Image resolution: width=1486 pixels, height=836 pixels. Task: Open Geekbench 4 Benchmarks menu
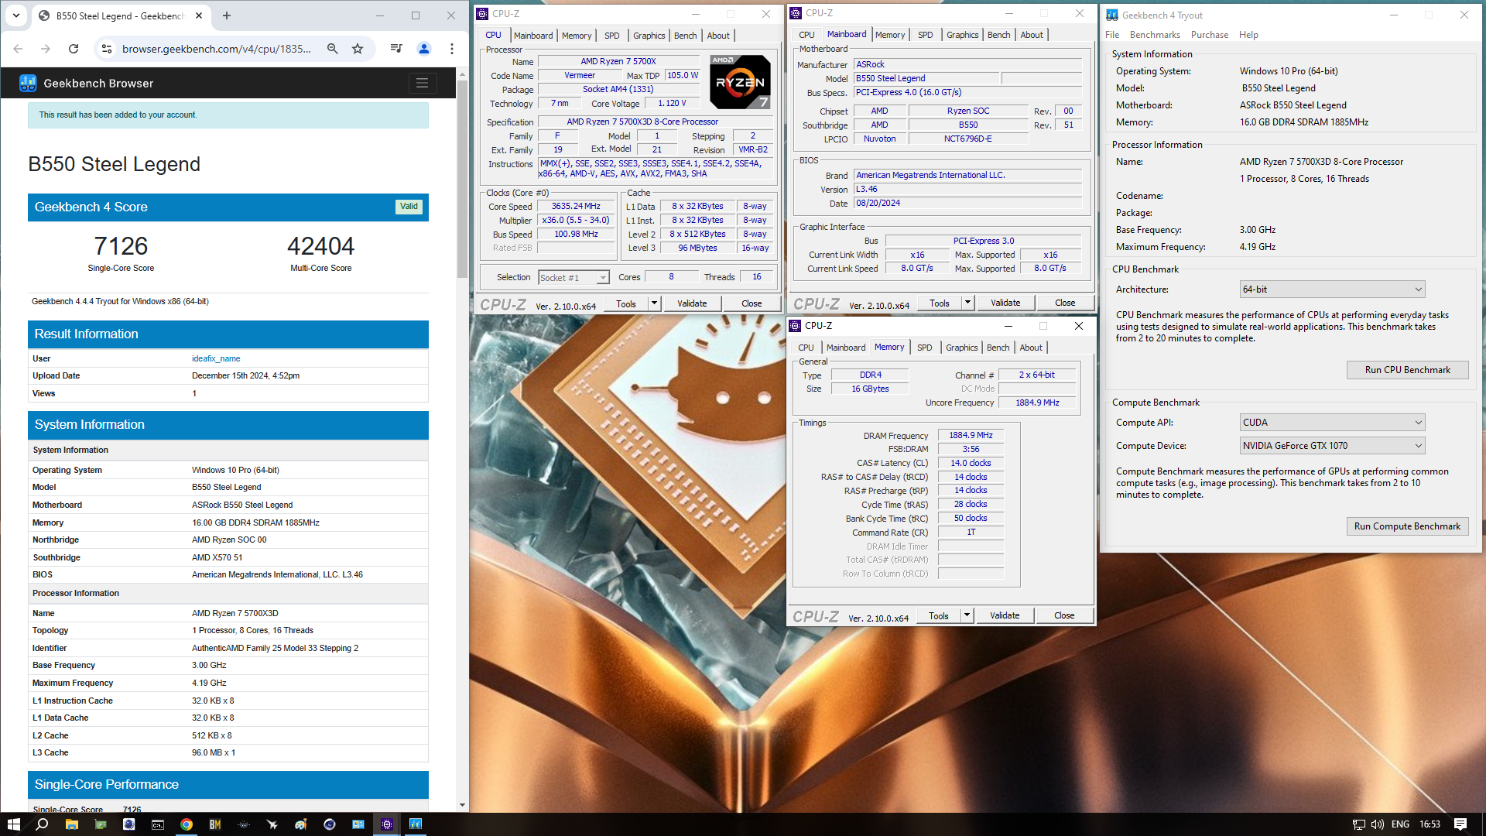pyautogui.click(x=1155, y=35)
